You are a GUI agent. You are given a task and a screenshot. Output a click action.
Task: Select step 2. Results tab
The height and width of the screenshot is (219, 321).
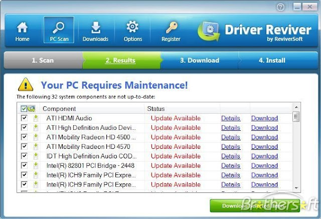click(x=120, y=60)
